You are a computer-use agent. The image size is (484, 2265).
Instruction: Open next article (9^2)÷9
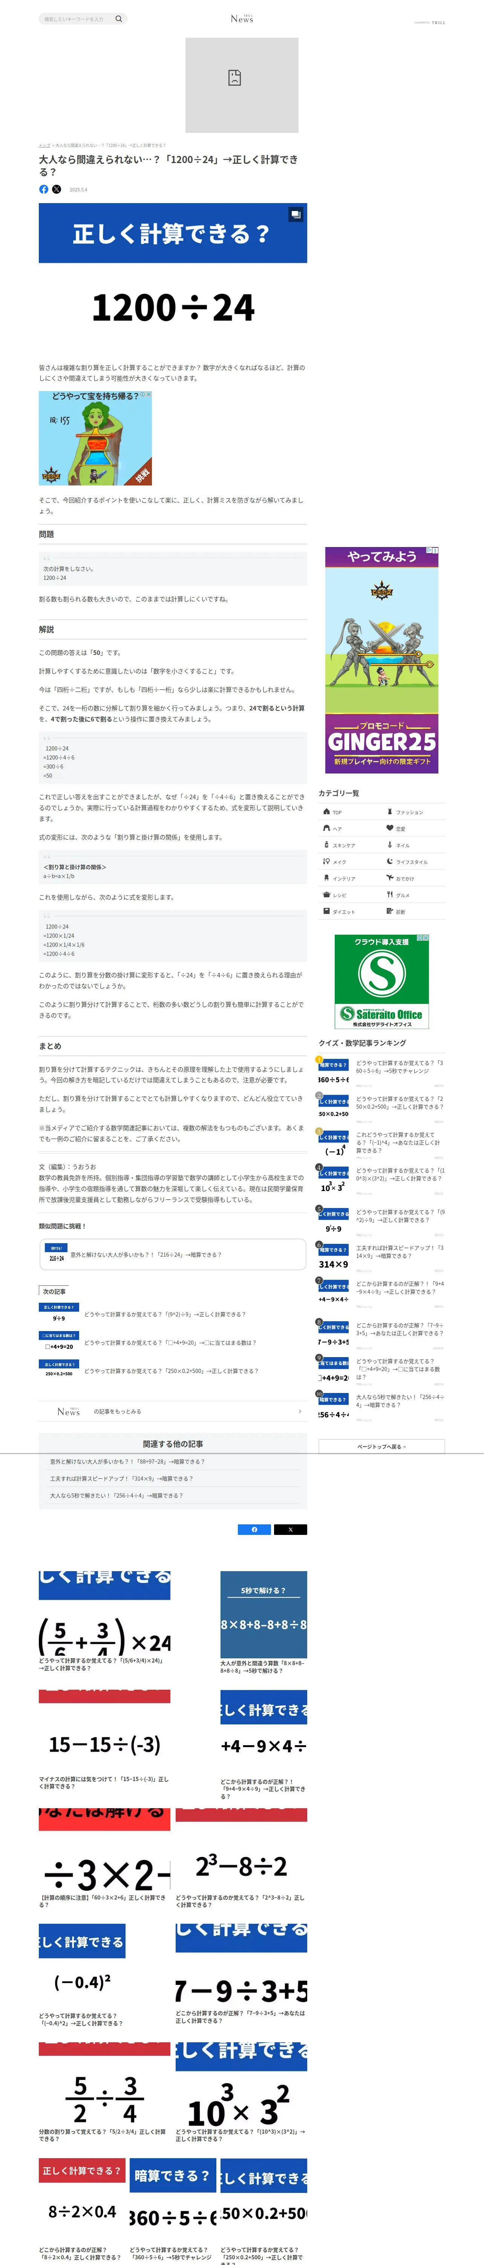pos(173,1314)
